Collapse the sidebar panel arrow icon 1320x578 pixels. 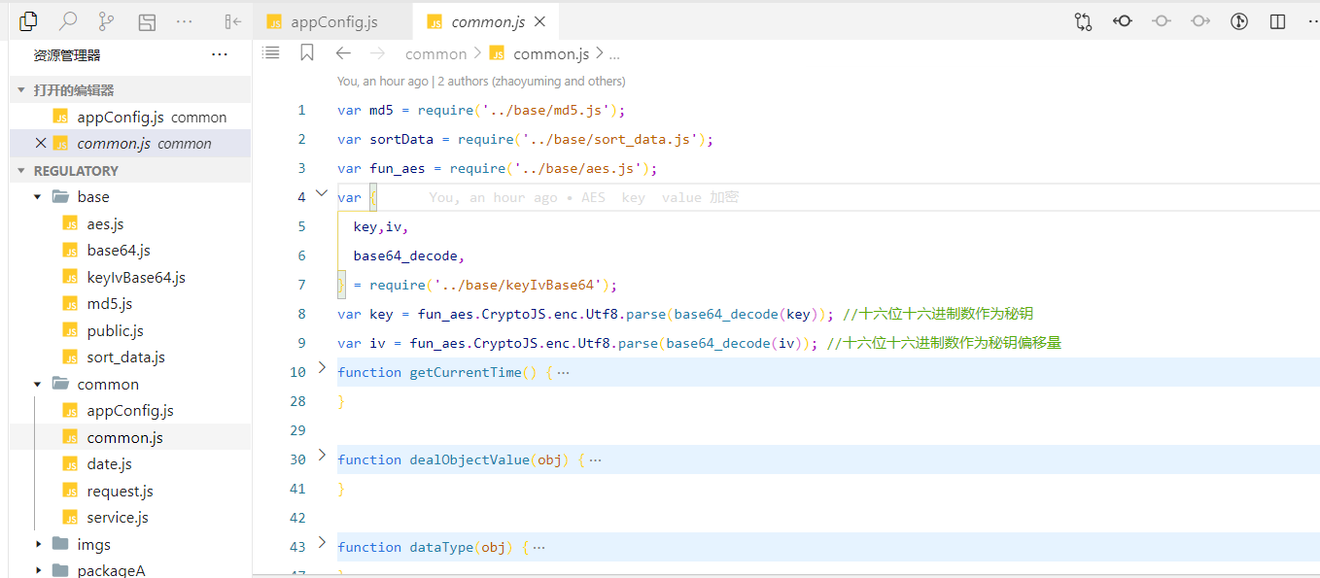232,20
